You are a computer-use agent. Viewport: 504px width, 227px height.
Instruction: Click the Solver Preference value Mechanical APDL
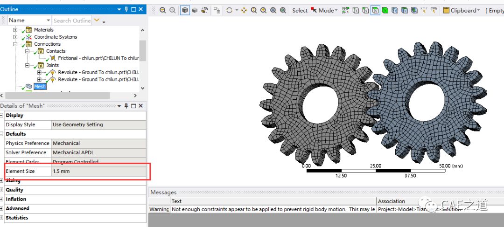[98, 152]
